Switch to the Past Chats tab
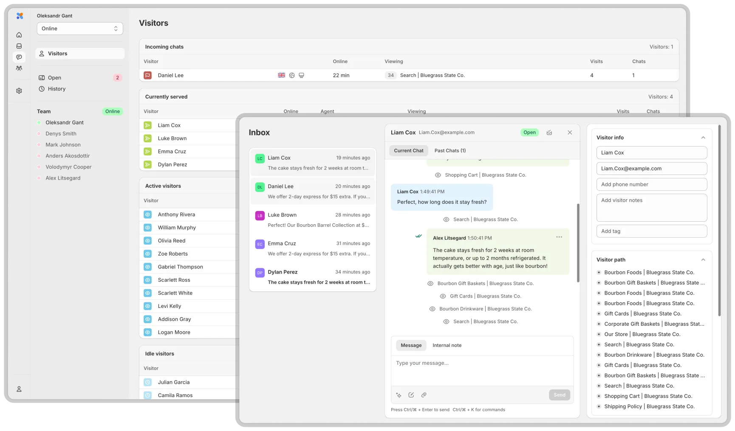Image resolution: width=735 pixels, height=431 pixels. [x=450, y=150]
